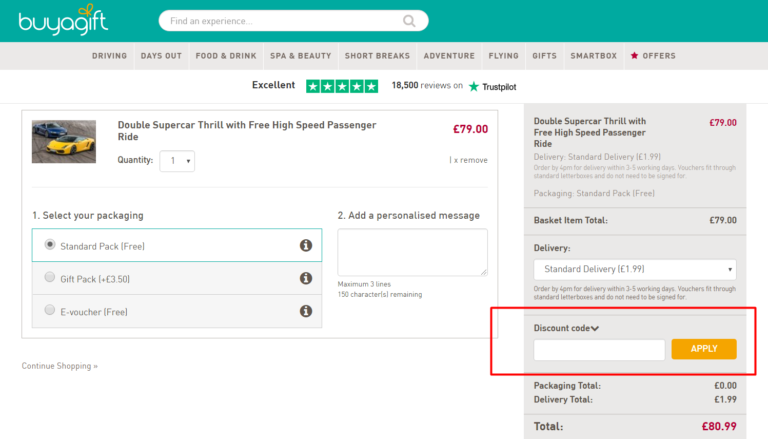Open Standard Pack info icon
The image size is (768, 439).
(x=306, y=245)
